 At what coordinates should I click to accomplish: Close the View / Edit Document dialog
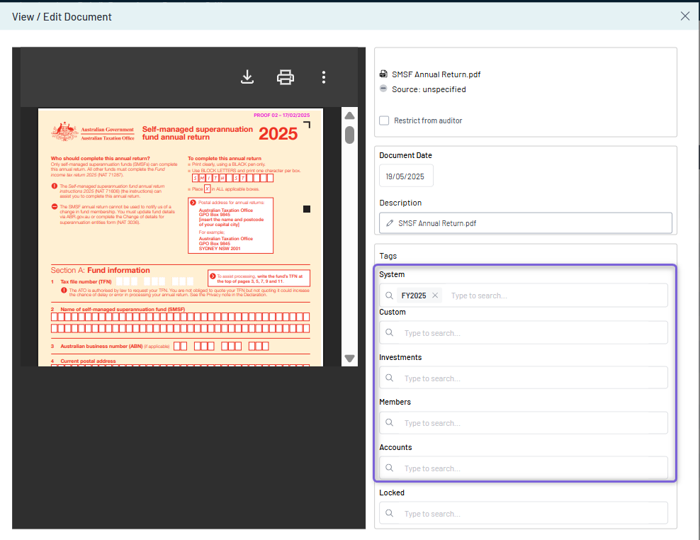685,16
